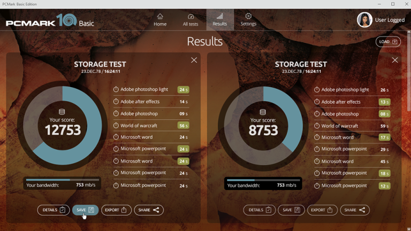411x231 pixels.
Task: Click the right card's 753 mb/s bandwidth value
Action: coord(286,185)
